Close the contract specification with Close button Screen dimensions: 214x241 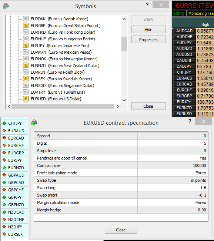click(121, 230)
